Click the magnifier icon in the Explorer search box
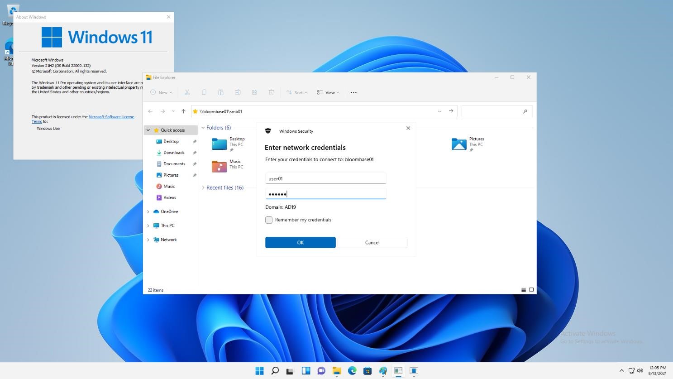Image resolution: width=673 pixels, height=379 pixels. click(x=525, y=111)
